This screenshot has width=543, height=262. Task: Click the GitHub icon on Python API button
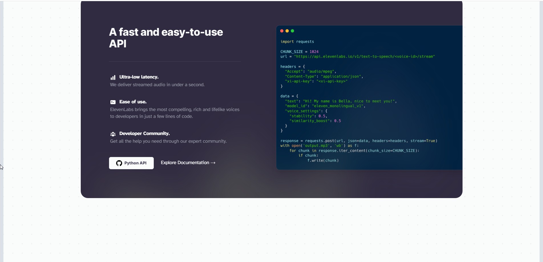click(x=119, y=163)
